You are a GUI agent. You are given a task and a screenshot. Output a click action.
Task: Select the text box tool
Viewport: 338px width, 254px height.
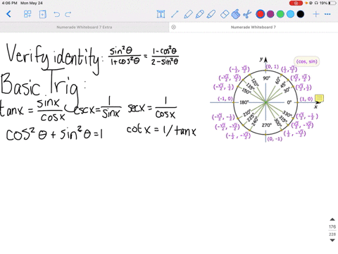point(161,14)
